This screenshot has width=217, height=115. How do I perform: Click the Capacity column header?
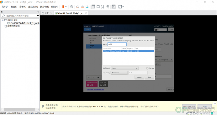point(130,48)
